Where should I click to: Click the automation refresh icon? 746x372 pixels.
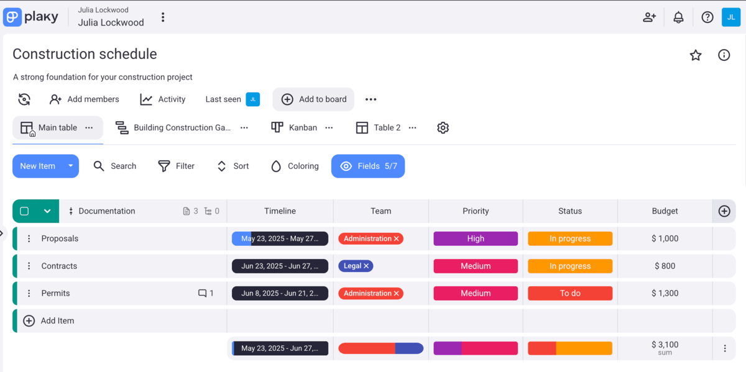pos(24,99)
